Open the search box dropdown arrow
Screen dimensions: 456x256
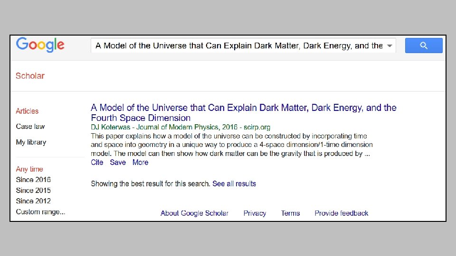(x=389, y=46)
